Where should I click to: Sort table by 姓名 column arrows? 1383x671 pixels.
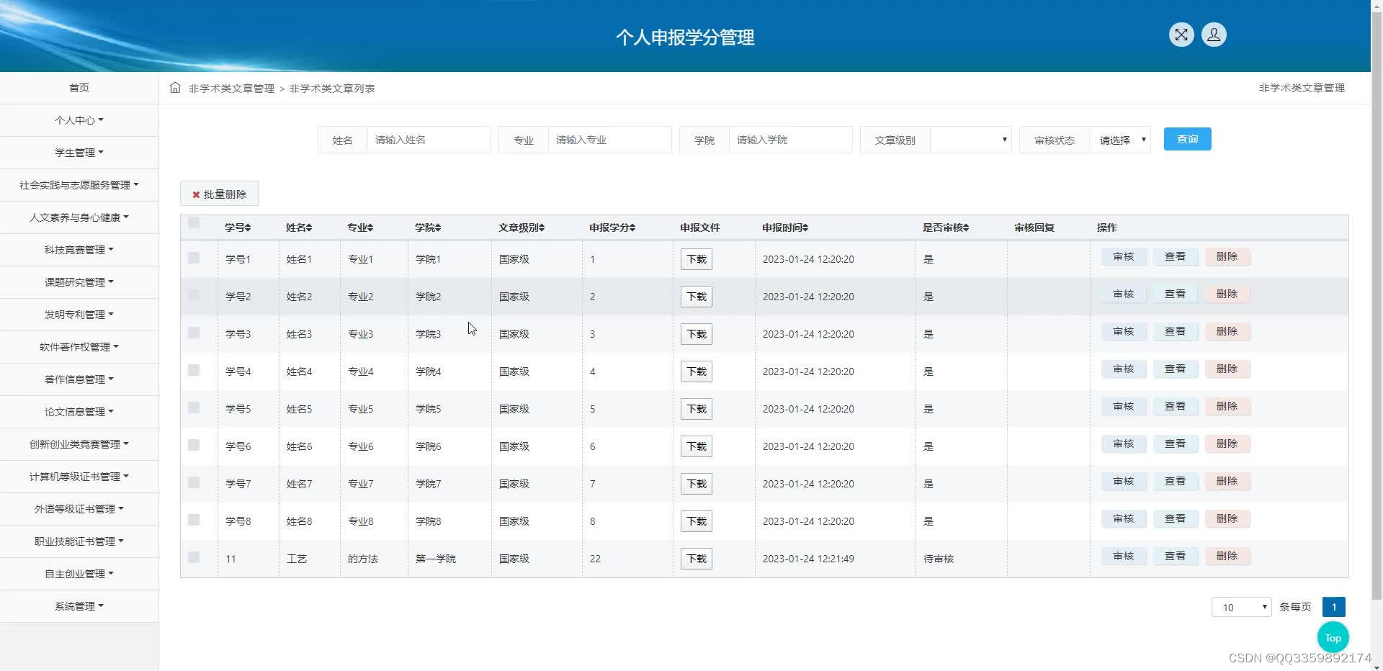pos(309,228)
